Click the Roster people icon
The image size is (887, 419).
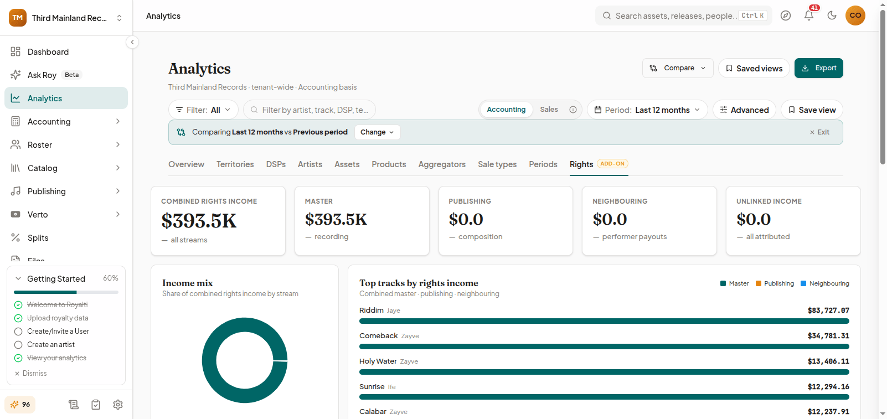16,144
